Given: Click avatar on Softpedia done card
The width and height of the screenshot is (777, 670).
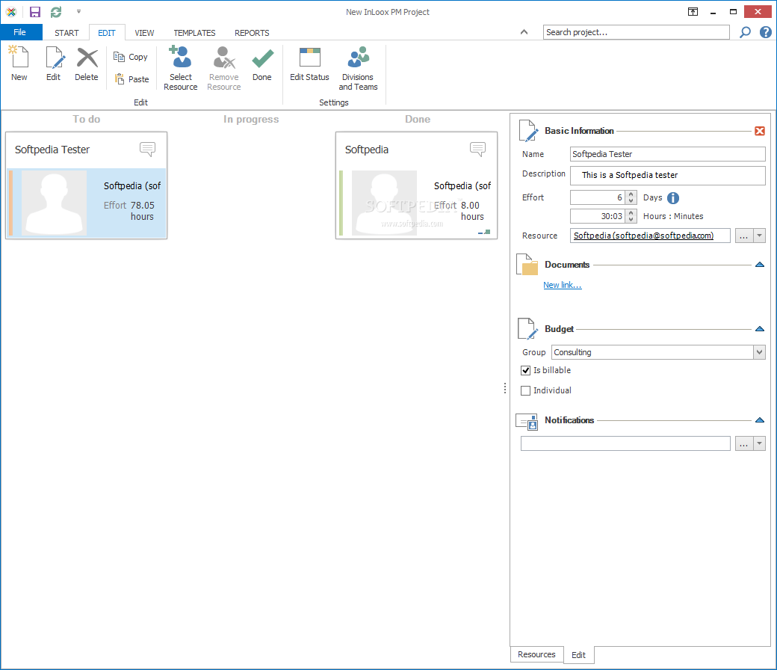Looking at the screenshot, I should click(384, 203).
